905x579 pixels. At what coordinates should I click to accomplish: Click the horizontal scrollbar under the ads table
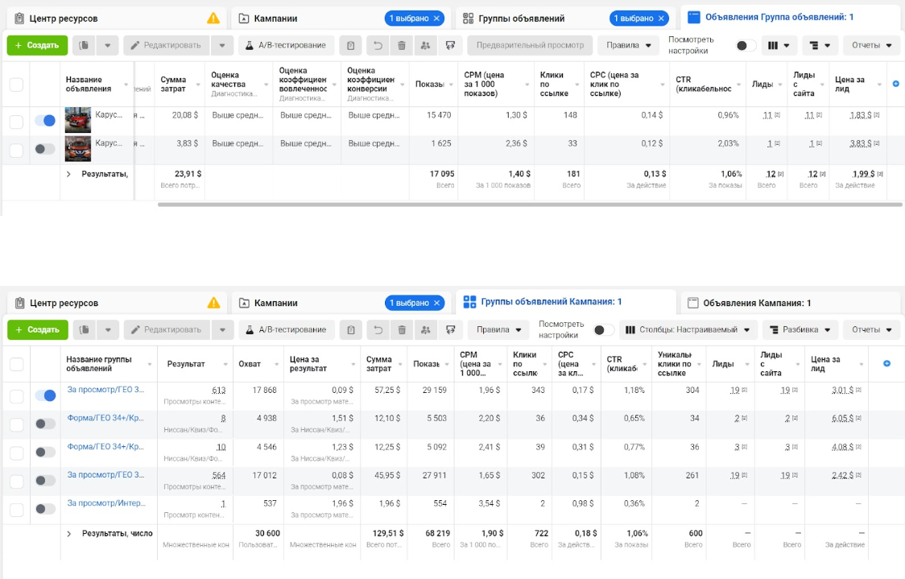(530, 205)
